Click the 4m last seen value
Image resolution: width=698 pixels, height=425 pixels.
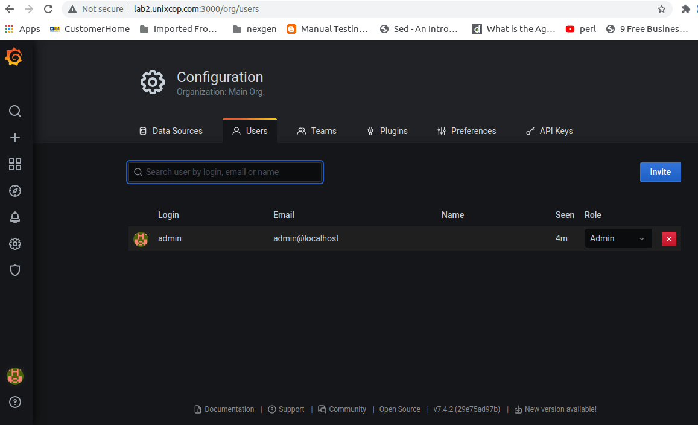click(x=561, y=238)
